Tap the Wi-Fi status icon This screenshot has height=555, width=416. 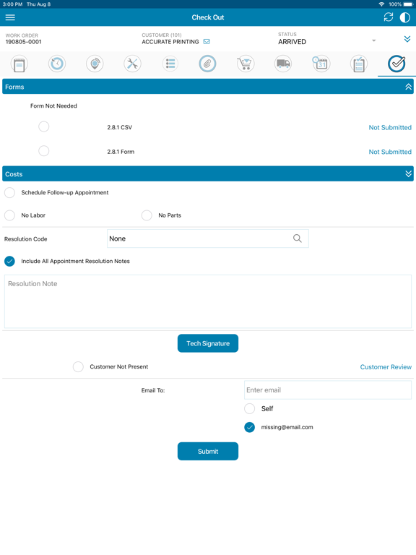[x=381, y=4]
